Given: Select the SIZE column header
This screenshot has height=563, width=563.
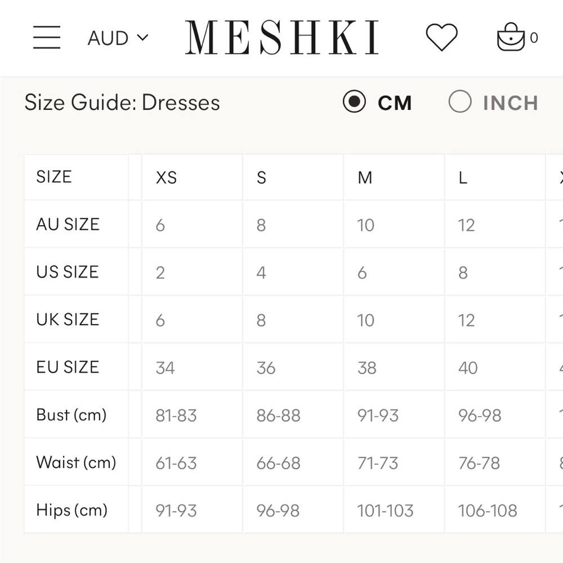Looking at the screenshot, I should click(x=54, y=177).
